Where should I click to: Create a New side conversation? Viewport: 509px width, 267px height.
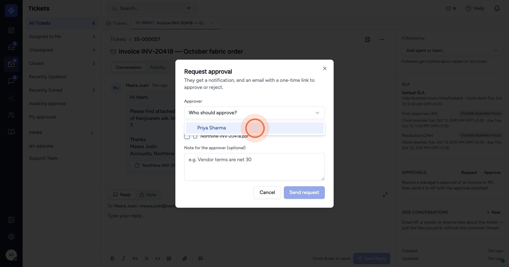(493, 212)
